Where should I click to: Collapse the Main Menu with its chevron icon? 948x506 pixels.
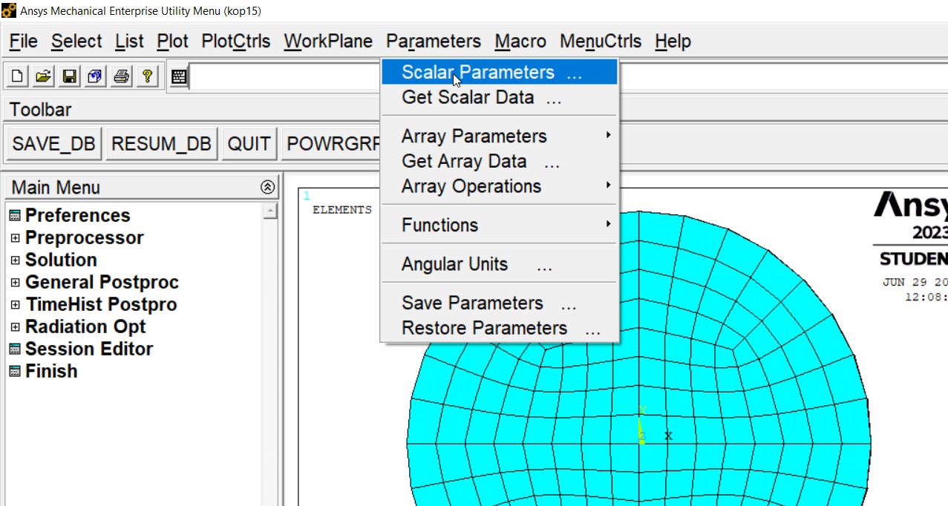pyautogui.click(x=268, y=188)
